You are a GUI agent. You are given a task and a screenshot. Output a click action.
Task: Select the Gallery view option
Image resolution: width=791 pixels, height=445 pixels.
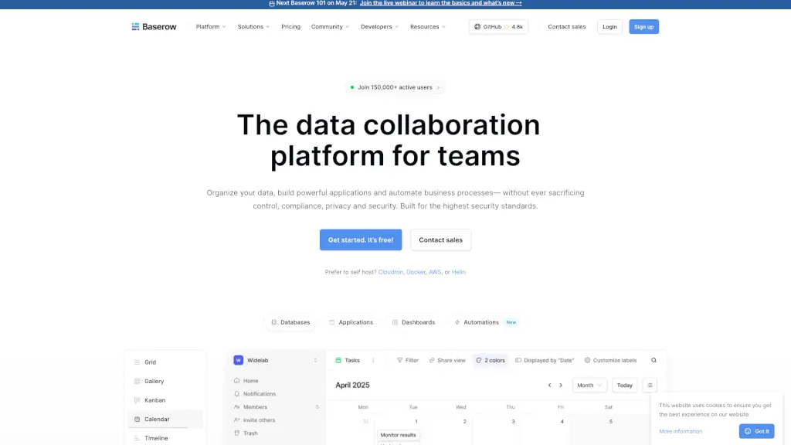tap(165, 382)
